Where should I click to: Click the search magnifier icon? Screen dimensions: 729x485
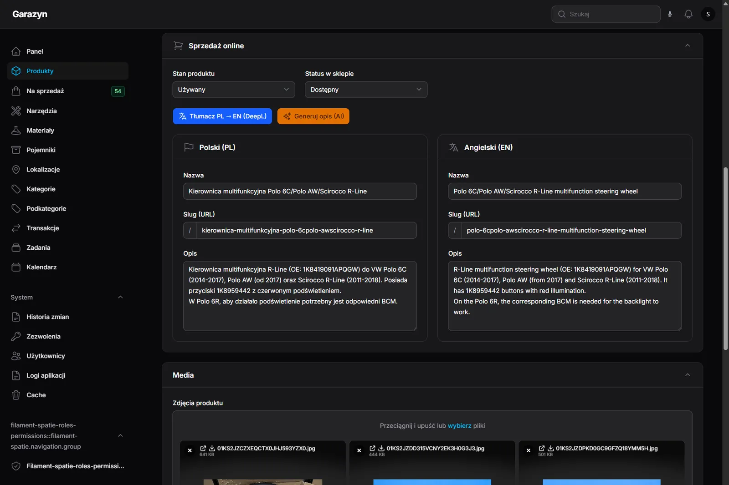pyautogui.click(x=561, y=14)
